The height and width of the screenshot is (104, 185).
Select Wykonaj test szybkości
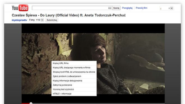tap(74, 89)
